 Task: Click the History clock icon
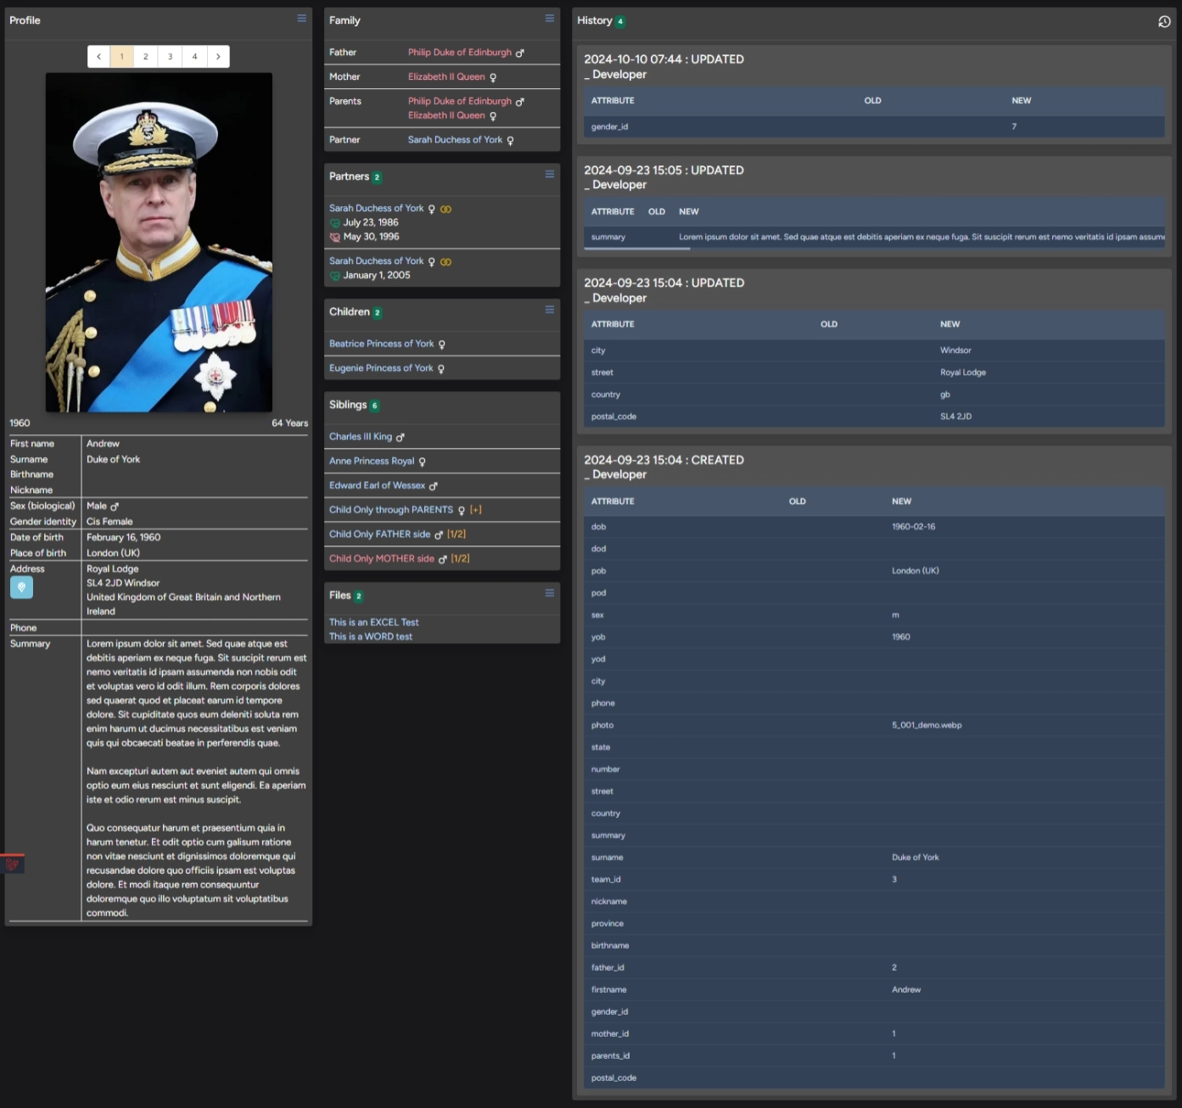point(1164,22)
